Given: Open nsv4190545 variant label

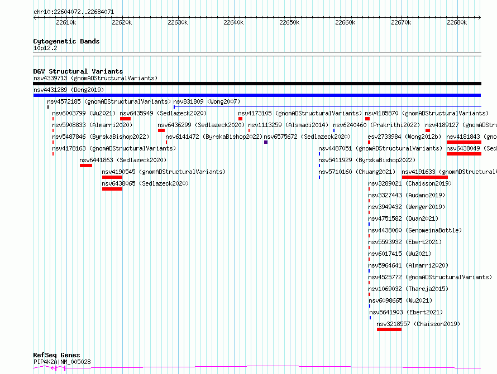Looking at the screenshot, I should click(x=164, y=172).
